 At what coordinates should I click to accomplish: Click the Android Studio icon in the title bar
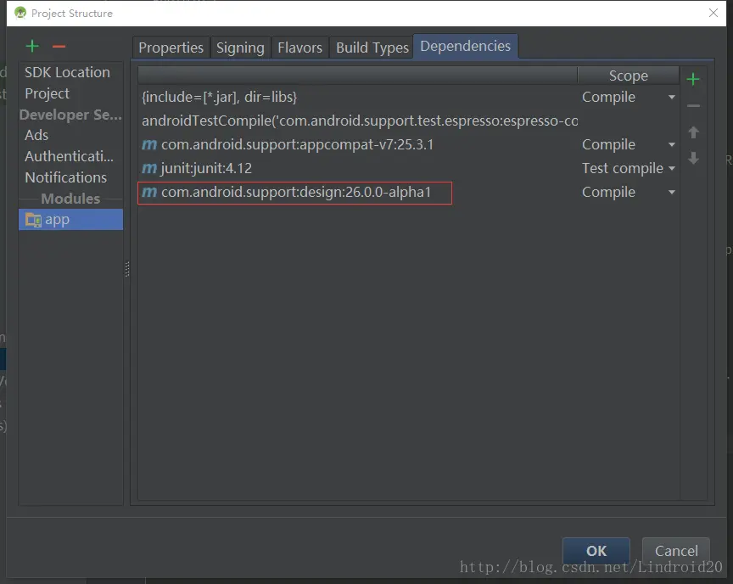[x=20, y=13]
